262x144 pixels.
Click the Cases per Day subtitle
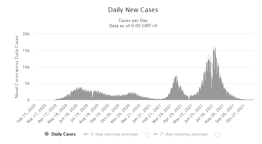click(132, 20)
